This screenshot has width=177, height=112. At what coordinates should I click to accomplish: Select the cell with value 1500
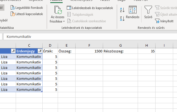point(89,51)
